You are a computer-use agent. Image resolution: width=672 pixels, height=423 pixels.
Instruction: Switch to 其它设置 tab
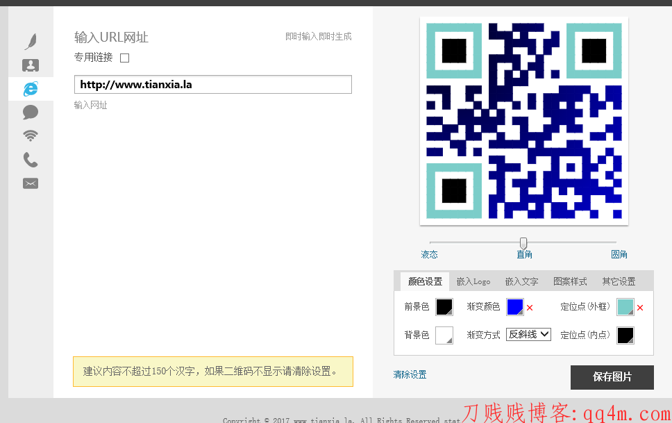[x=619, y=281]
